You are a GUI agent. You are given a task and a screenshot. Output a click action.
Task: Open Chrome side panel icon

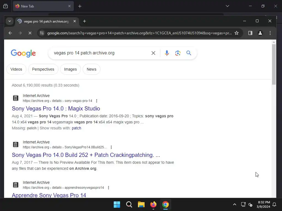point(250,33)
